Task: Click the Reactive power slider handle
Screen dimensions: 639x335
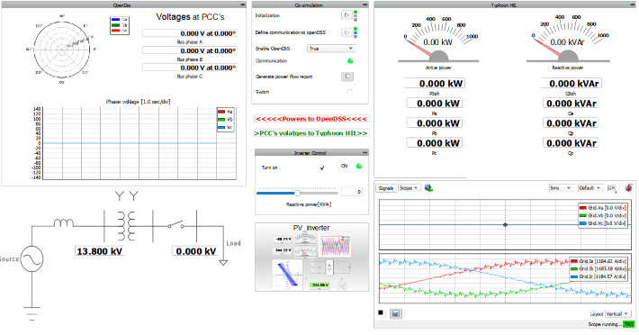Action: pos(298,193)
